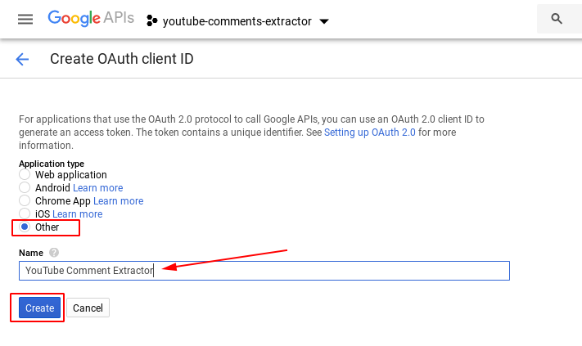Click the Cancel button
582x346 pixels.
tap(88, 308)
